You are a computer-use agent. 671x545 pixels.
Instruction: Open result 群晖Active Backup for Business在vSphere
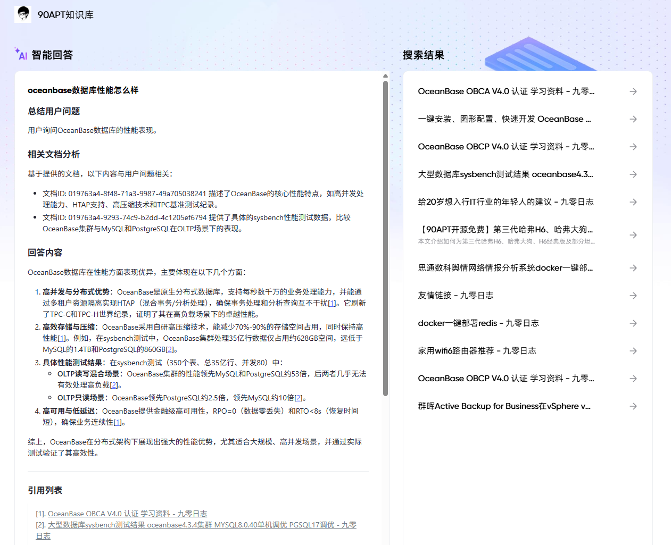(504, 406)
